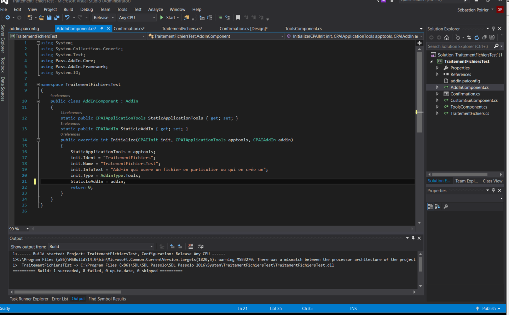Screen dimensions: 509x315
Task: Click the New Project toolbar icon
Action: click(30, 17)
